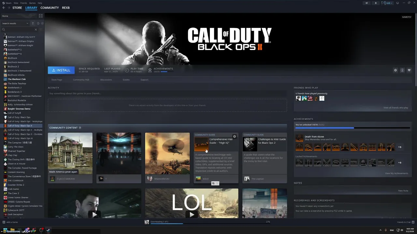Add game to favorites heart icon
The height and width of the screenshot is (234, 417).
(x=409, y=70)
